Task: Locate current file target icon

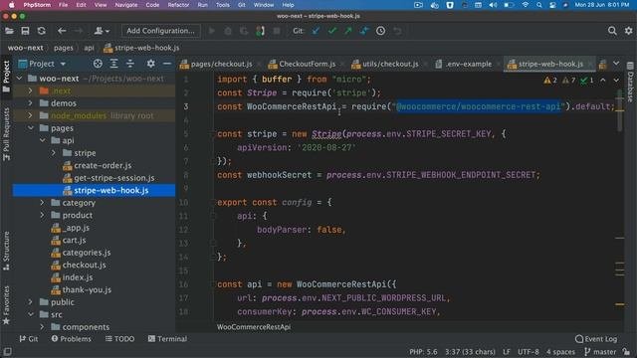Action: coord(98,64)
